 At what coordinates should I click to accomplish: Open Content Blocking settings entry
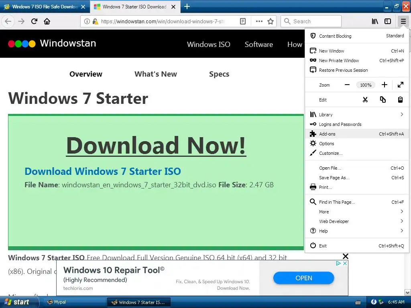[x=357, y=36]
